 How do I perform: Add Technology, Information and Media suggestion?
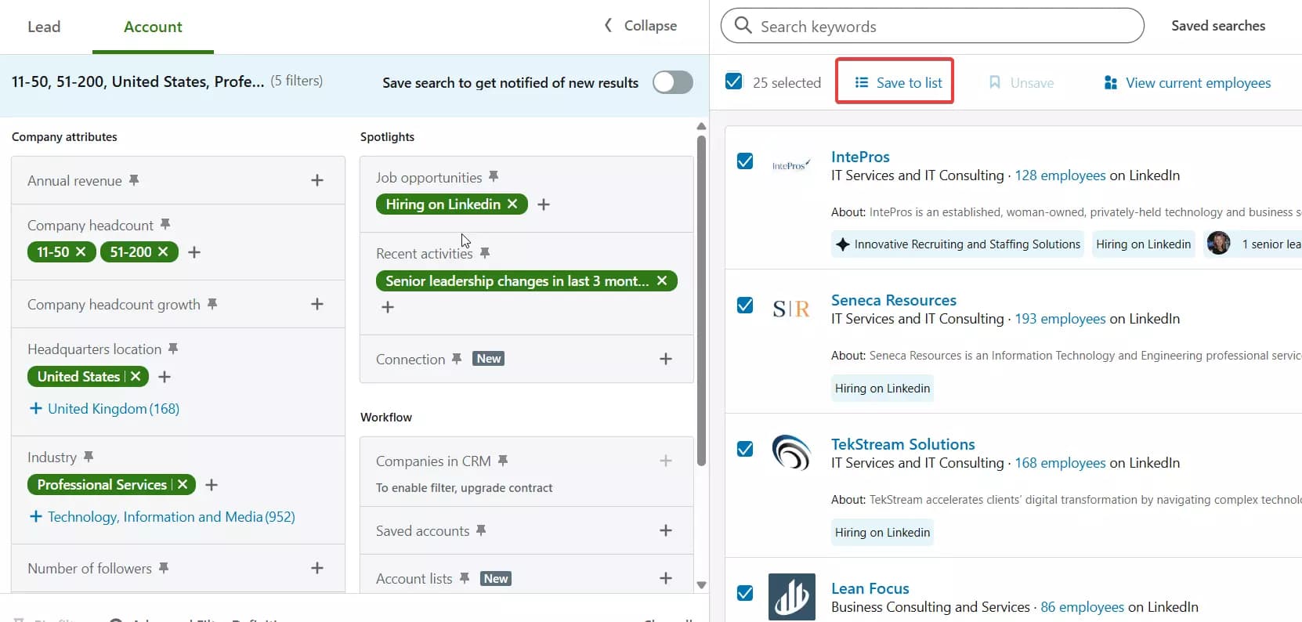coord(162,516)
